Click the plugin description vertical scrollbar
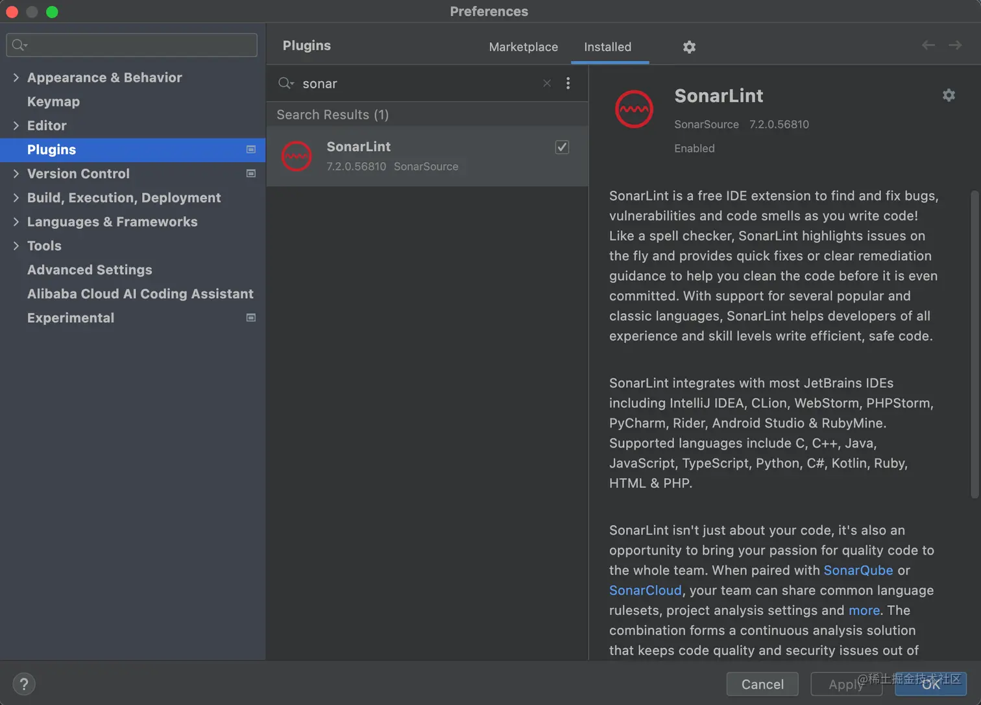 975,344
